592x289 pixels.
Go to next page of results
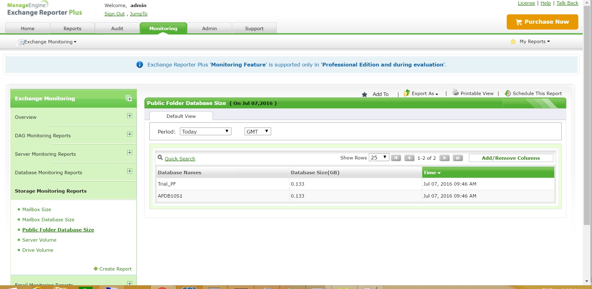point(444,158)
